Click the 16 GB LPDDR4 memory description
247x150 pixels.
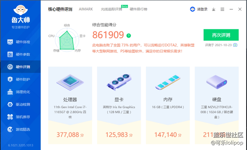pyautogui.click(x=168, y=107)
